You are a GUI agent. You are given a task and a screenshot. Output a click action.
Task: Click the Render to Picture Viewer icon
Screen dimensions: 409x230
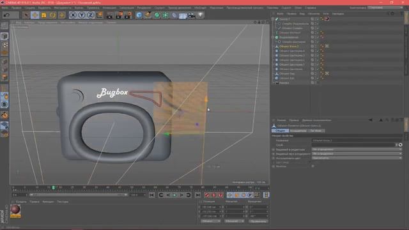(x=119, y=15)
